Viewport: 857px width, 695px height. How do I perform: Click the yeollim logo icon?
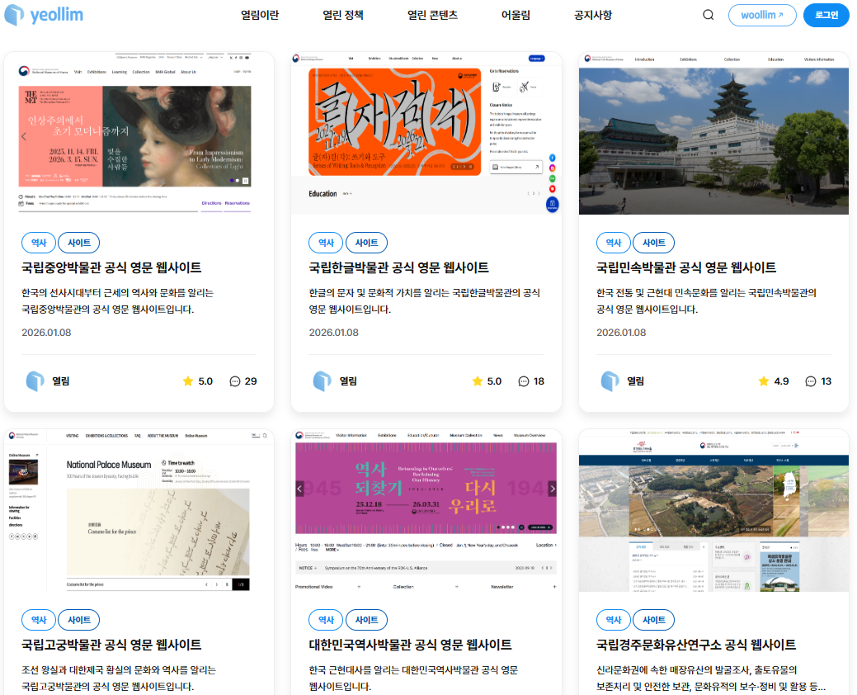[14, 15]
